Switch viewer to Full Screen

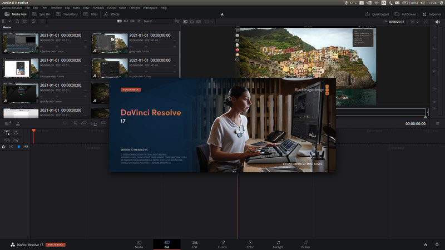point(406,14)
